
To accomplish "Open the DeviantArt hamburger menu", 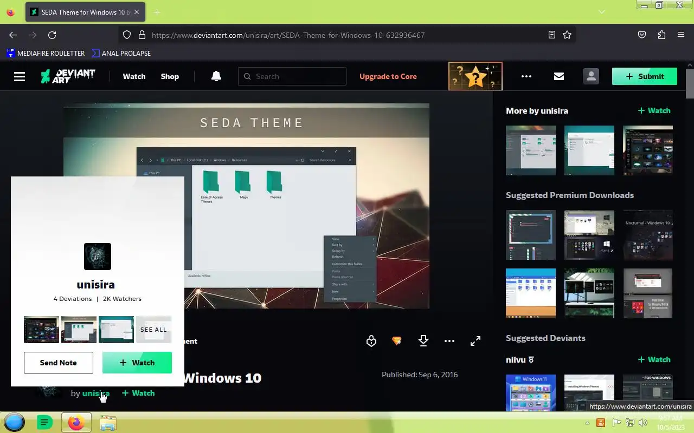I will coord(20,76).
